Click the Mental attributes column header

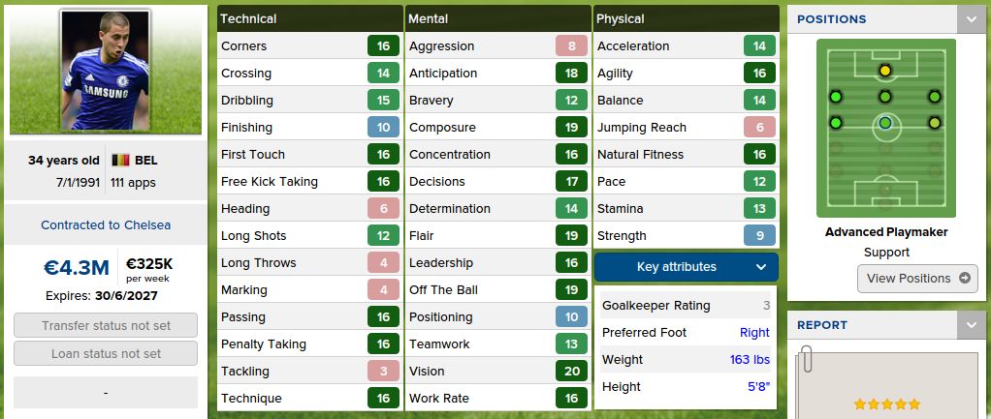point(497,18)
